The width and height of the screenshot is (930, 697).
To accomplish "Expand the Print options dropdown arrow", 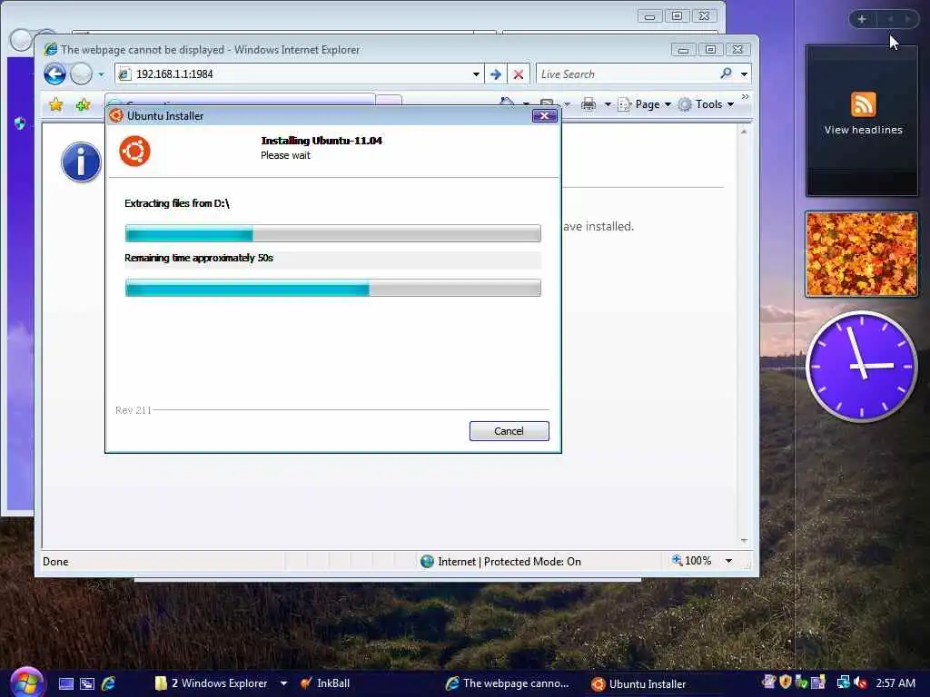I will pyautogui.click(x=608, y=105).
